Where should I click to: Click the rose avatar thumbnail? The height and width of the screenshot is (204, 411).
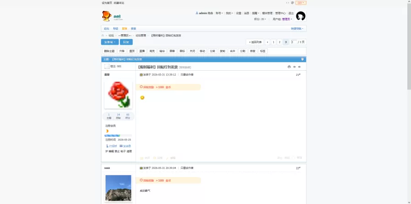click(x=118, y=94)
